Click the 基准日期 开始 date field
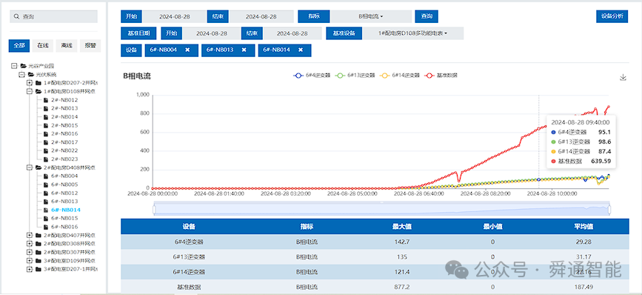 point(212,33)
